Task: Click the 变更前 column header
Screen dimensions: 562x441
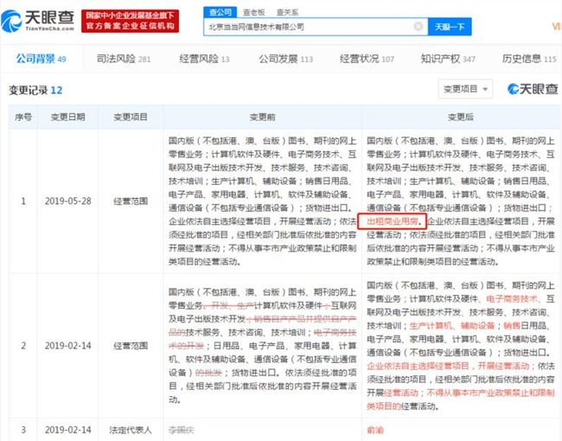Action: [x=262, y=117]
